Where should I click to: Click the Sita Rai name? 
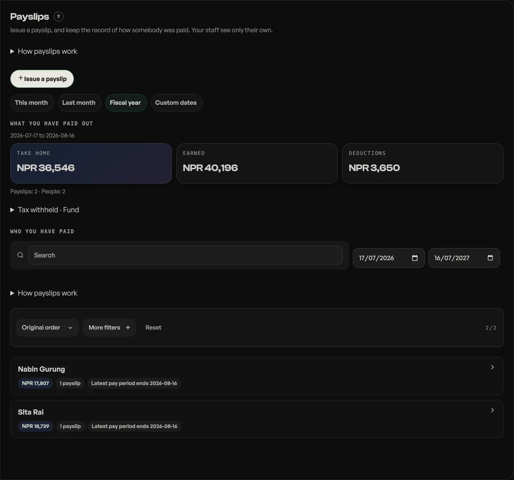(x=31, y=412)
